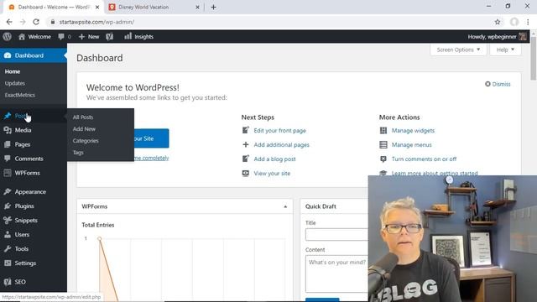Screen dimensions: 537x302
Task: Expand the Help dropdown
Action: pyautogui.click(x=505, y=49)
